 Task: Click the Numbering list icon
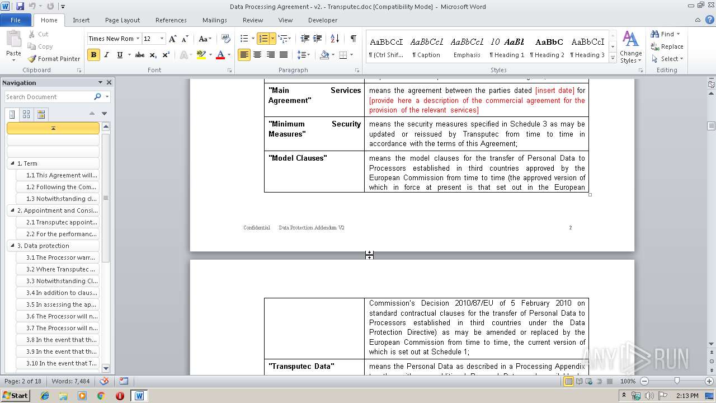263,39
